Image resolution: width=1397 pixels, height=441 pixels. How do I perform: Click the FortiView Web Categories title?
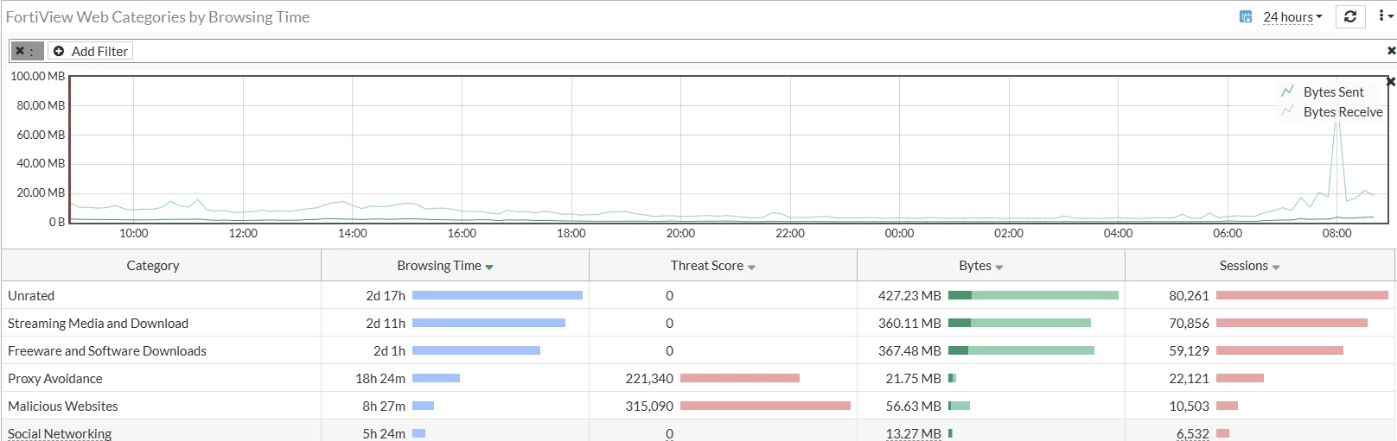click(x=157, y=16)
